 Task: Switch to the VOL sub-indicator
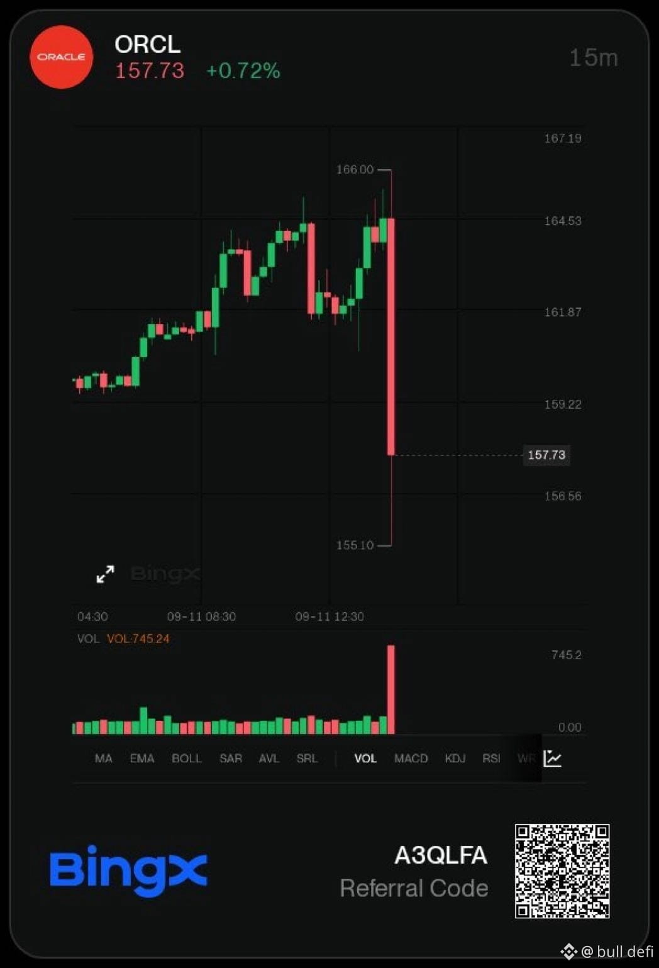click(x=365, y=759)
